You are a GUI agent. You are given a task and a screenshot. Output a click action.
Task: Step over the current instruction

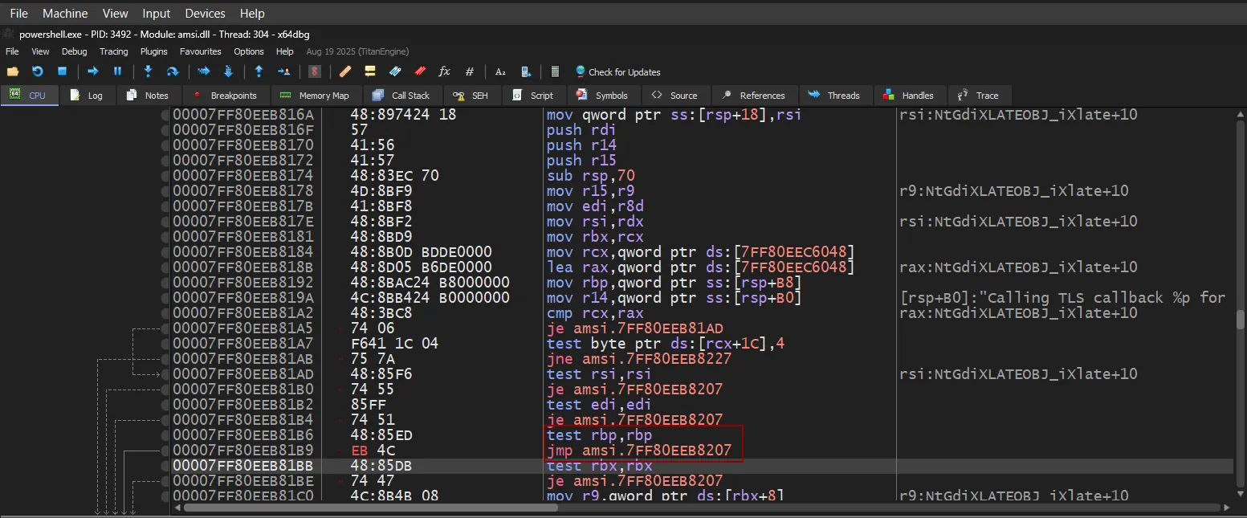click(x=172, y=71)
